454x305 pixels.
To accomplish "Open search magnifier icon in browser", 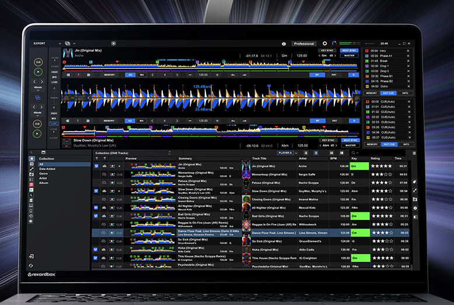I will tap(353, 153).
